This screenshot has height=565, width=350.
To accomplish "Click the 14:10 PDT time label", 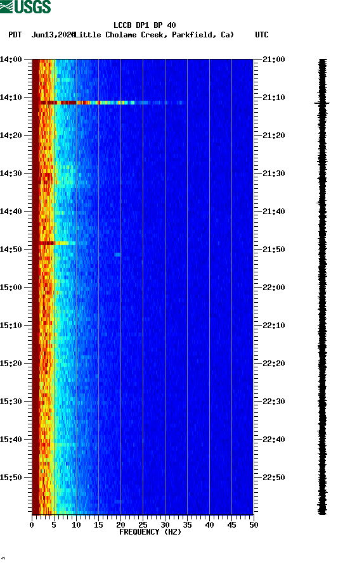I will click(x=11, y=98).
